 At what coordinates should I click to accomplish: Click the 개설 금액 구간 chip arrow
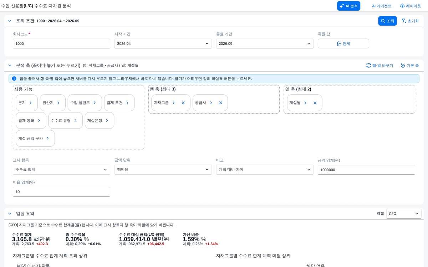(x=48, y=138)
